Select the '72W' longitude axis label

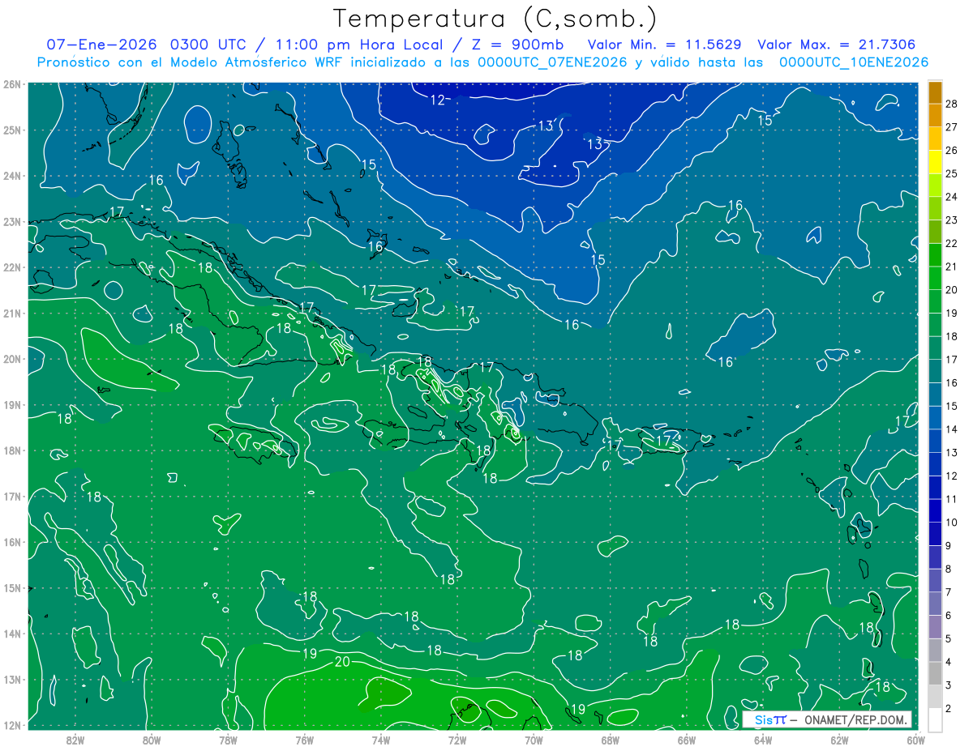pos(457,740)
